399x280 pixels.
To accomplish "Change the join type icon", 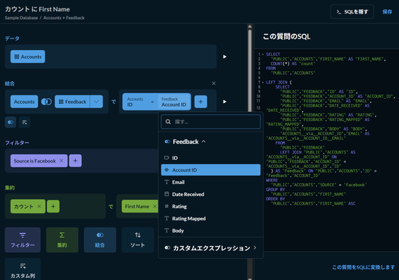I will [46, 101].
